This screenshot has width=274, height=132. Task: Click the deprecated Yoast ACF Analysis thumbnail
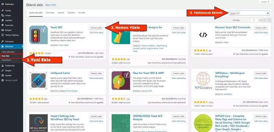[121, 123]
